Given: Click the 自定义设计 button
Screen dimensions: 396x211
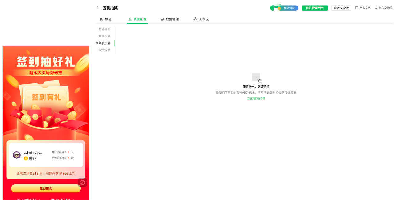Looking at the screenshot, I should point(341,8).
